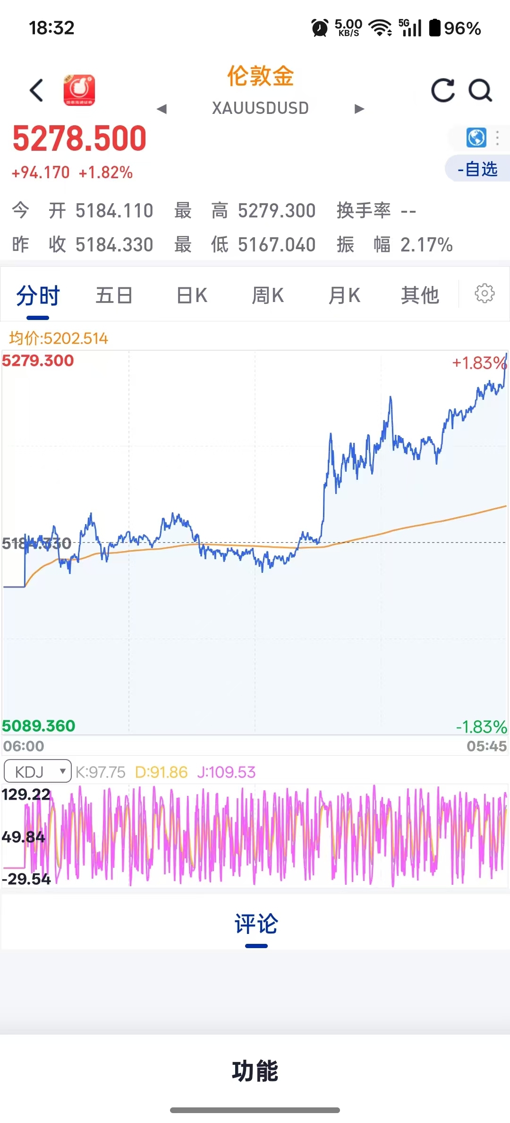
Task: Open the three-dot more options menu
Action: (x=497, y=138)
